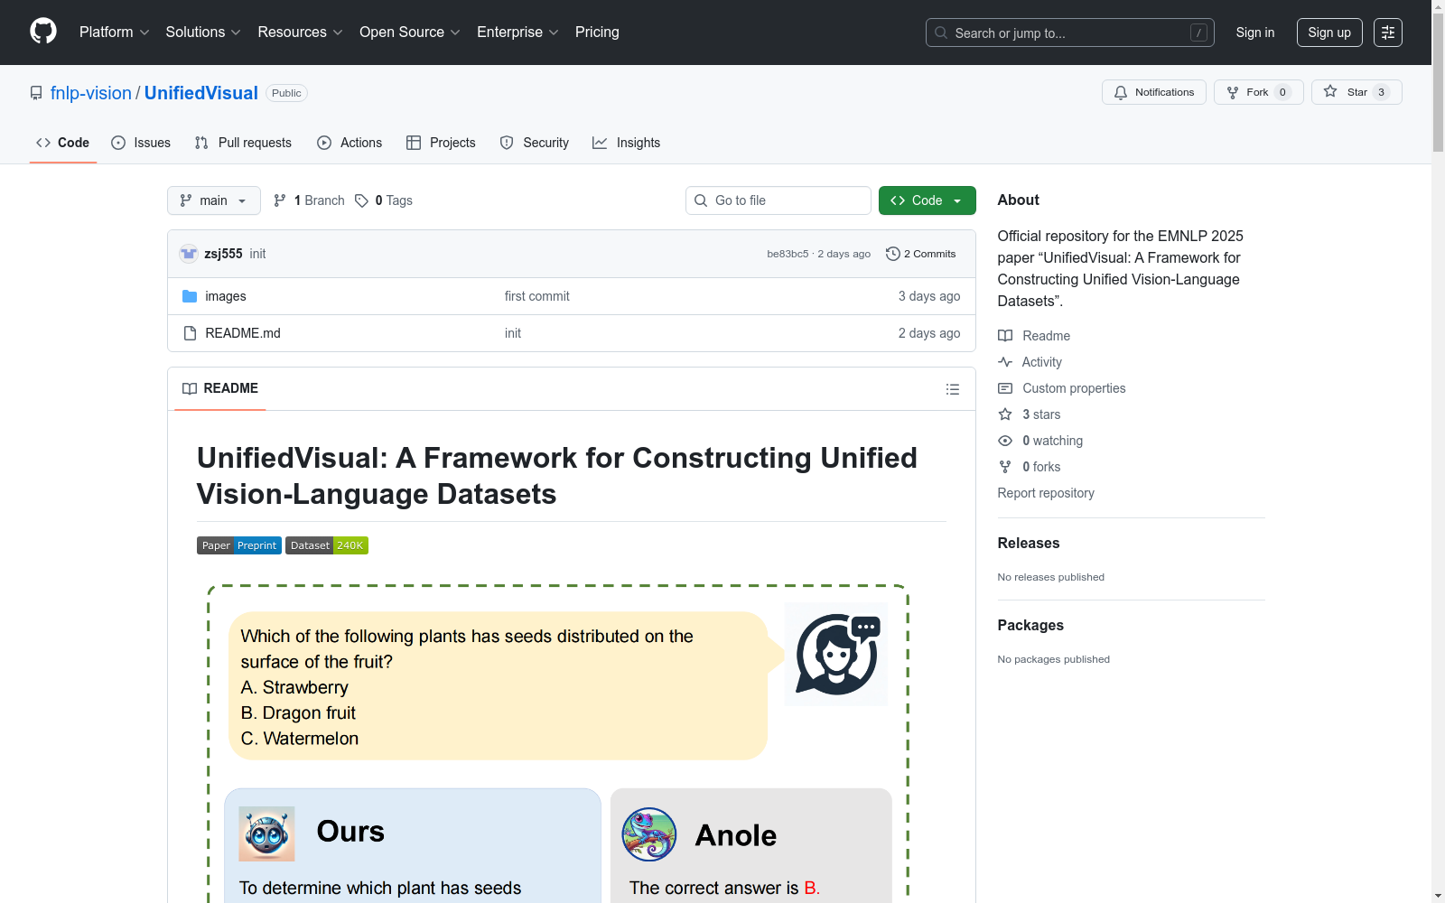Open the Activity link in About
The image size is (1445, 903).
pos(1030,362)
